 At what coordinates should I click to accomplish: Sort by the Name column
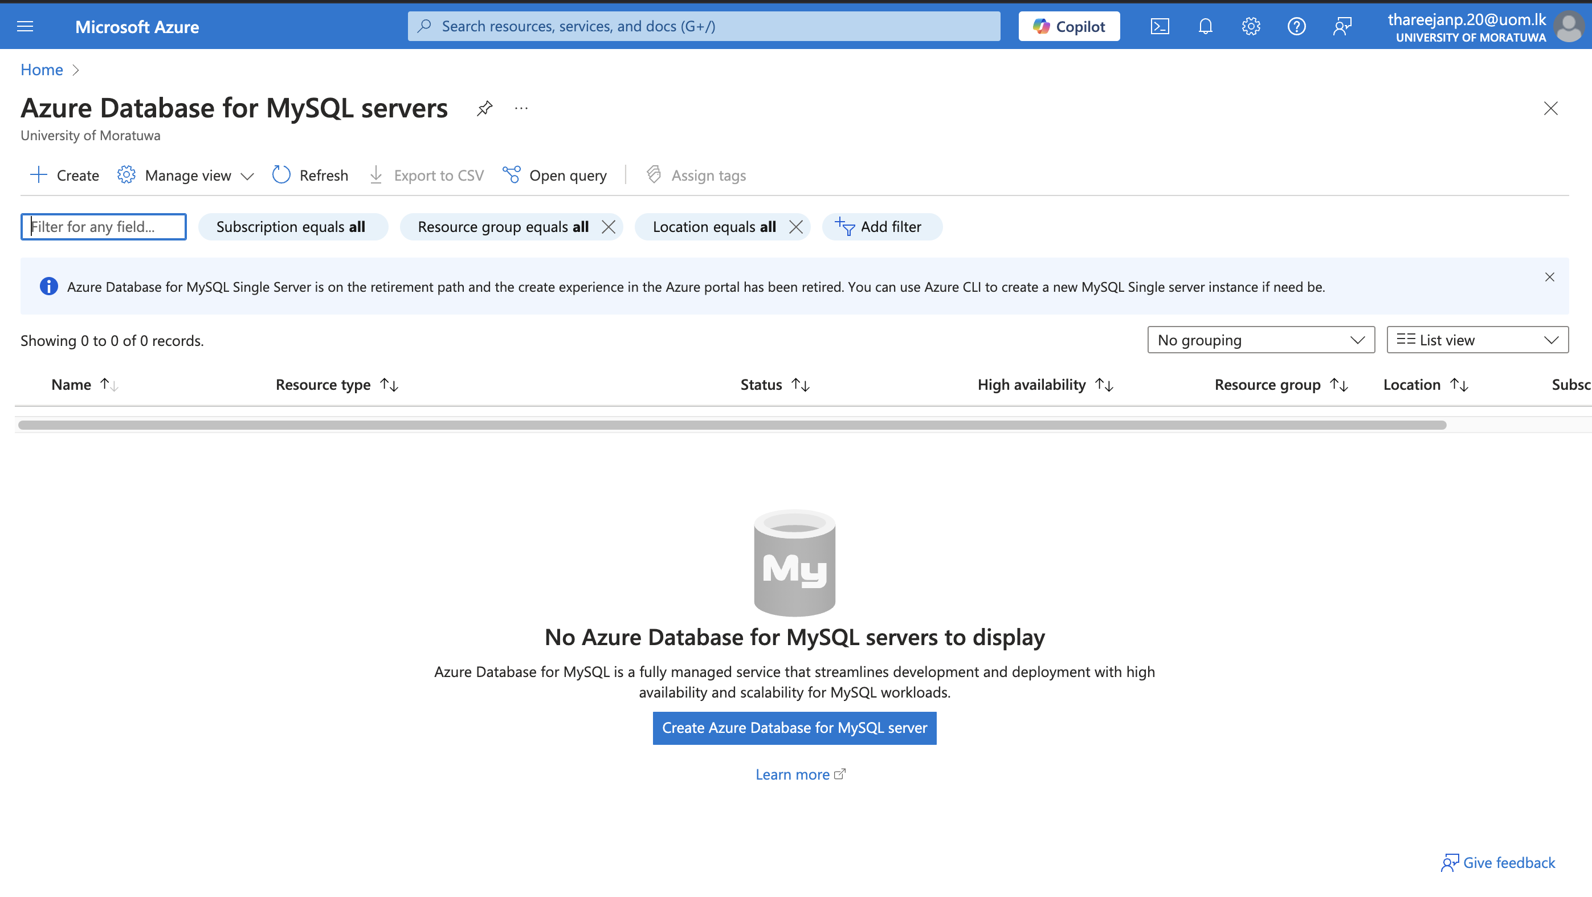[x=84, y=385]
